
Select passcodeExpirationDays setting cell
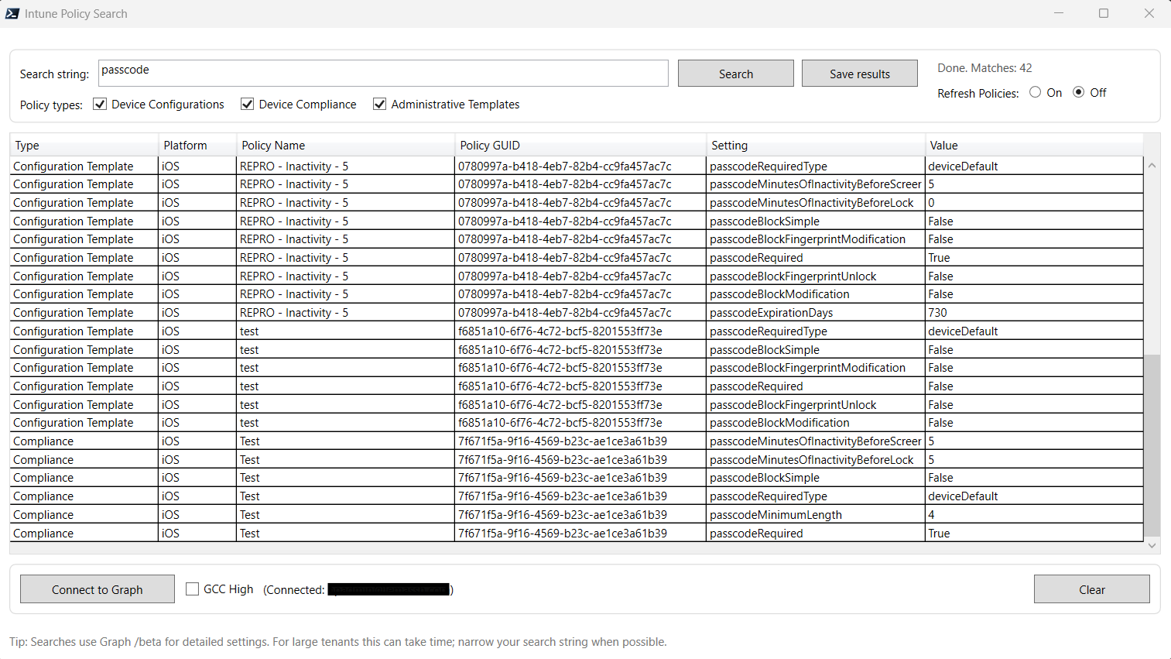coord(816,313)
